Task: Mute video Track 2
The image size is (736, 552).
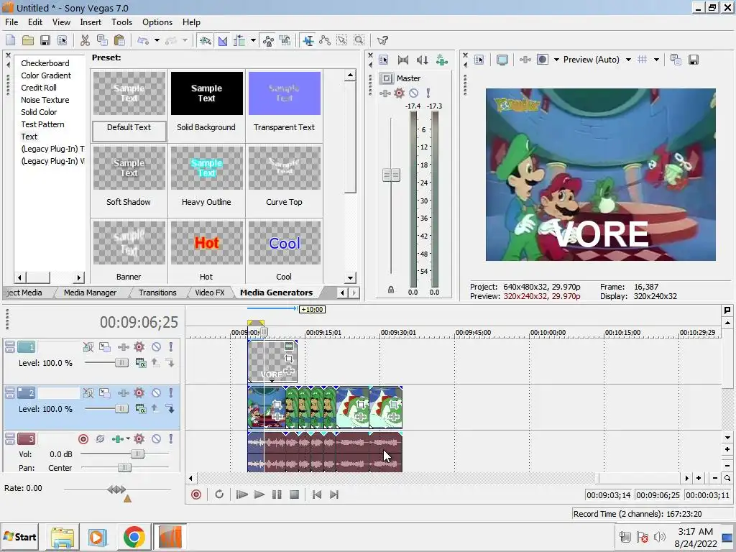Action: pyautogui.click(x=156, y=393)
